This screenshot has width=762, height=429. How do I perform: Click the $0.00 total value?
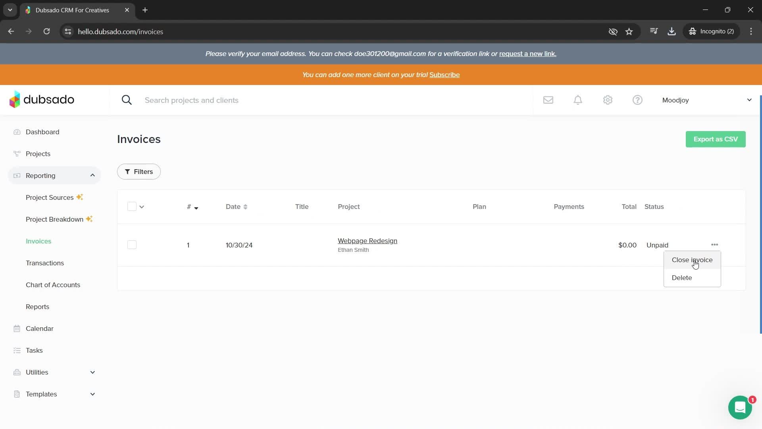[627, 245]
